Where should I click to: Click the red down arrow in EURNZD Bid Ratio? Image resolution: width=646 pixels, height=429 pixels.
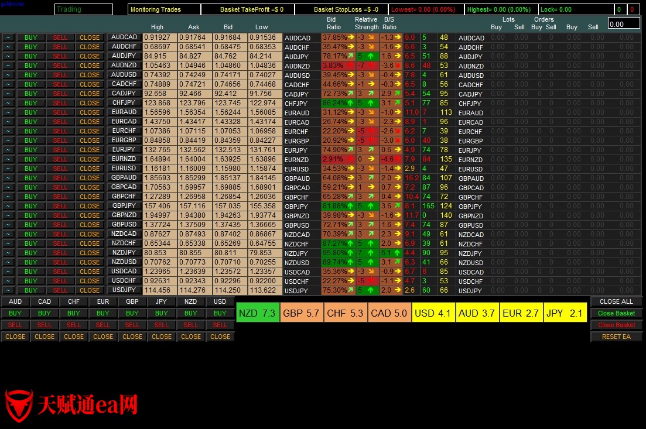point(350,159)
